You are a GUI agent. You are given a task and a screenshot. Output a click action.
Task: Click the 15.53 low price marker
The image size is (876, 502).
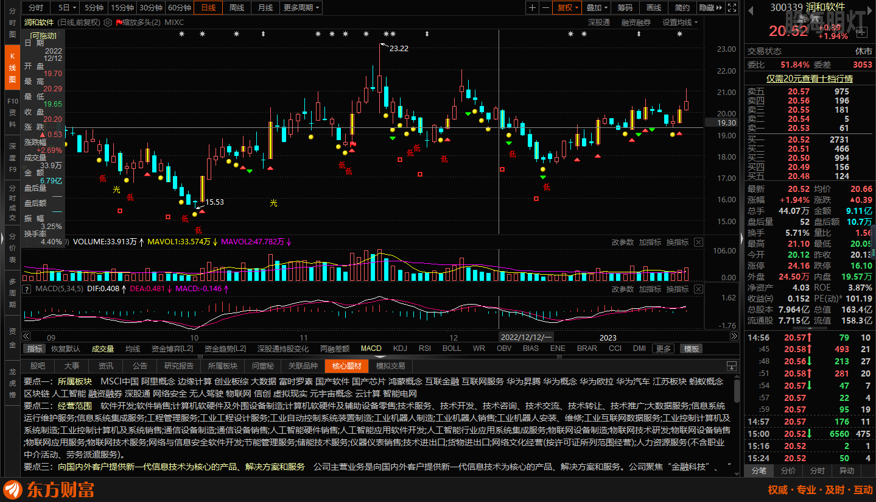[214, 202]
